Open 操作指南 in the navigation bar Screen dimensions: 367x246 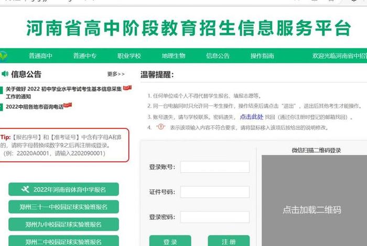click(x=262, y=56)
